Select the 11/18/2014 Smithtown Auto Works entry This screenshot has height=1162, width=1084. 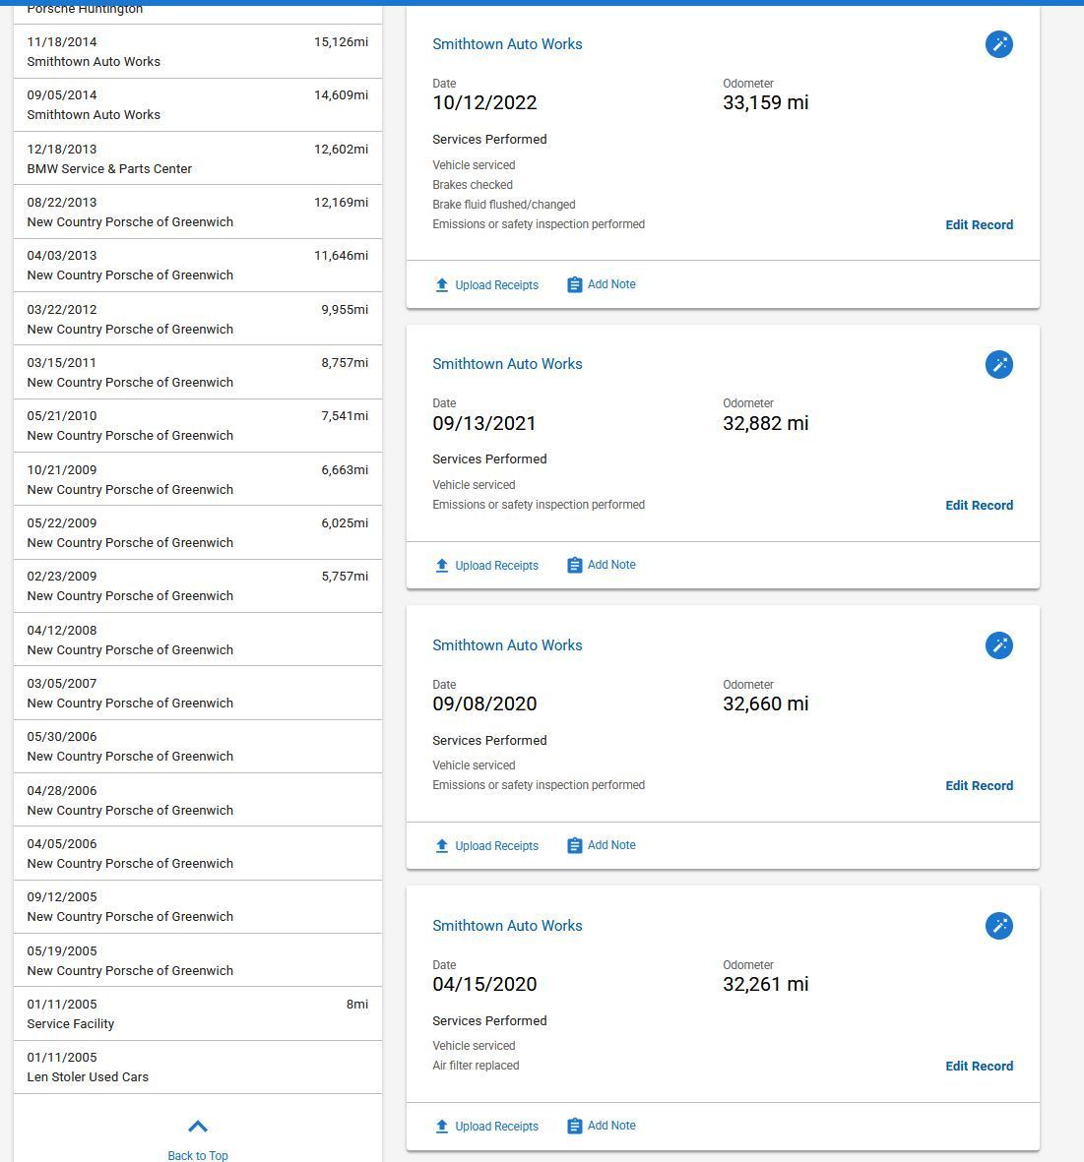point(197,51)
